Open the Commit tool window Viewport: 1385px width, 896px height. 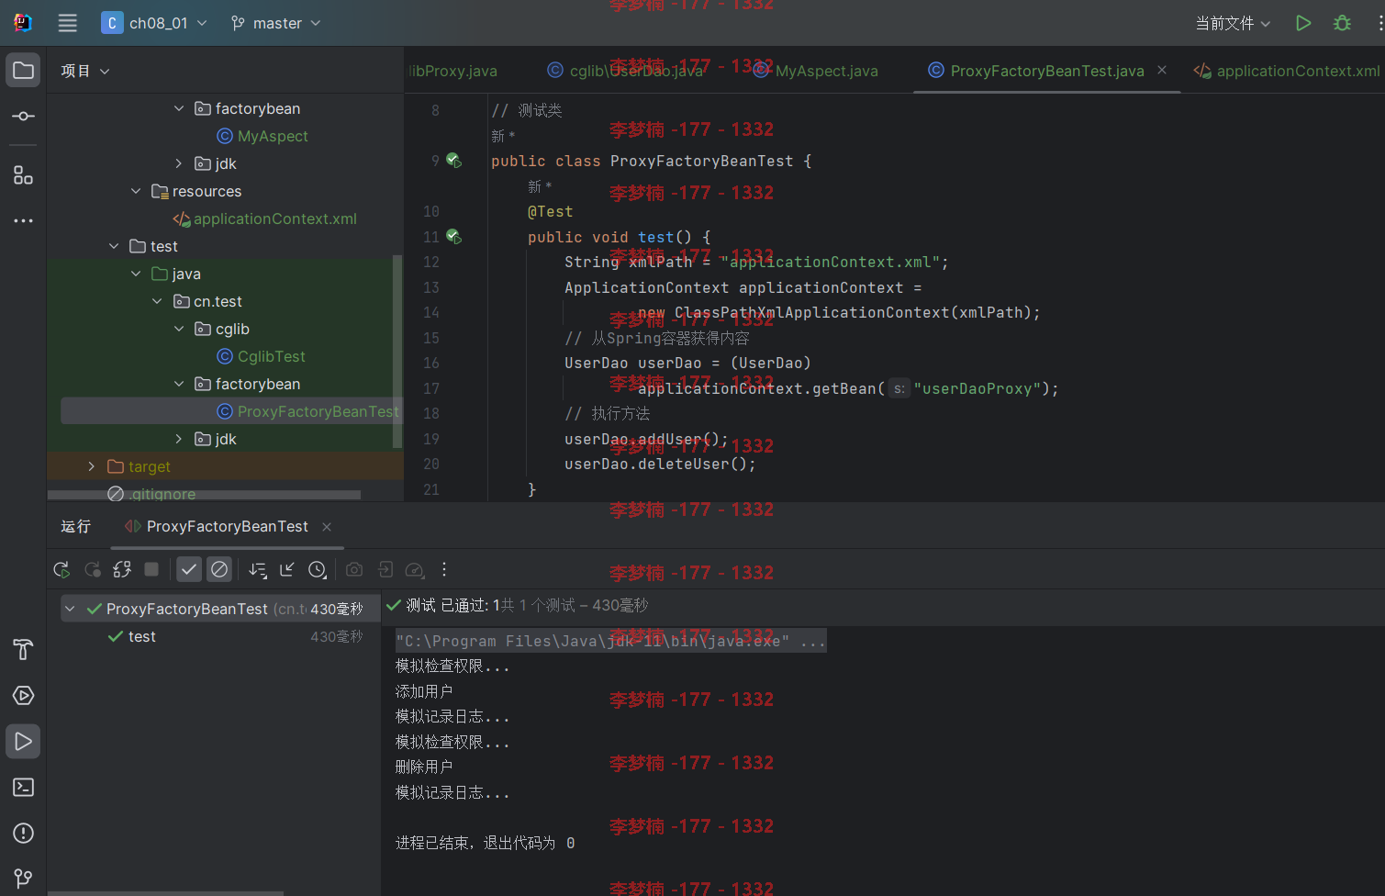pos(23,117)
